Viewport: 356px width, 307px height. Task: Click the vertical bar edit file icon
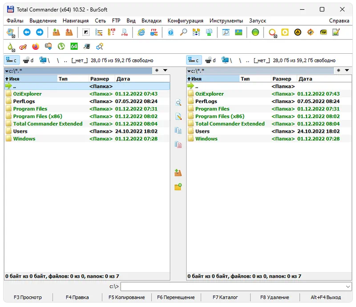tap(178, 116)
